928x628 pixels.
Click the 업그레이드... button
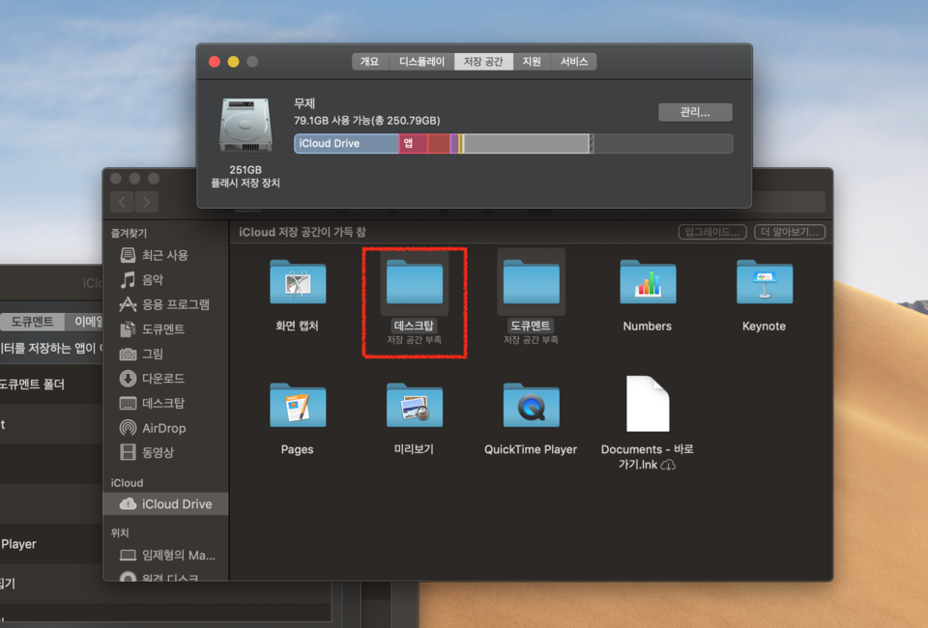[712, 232]
